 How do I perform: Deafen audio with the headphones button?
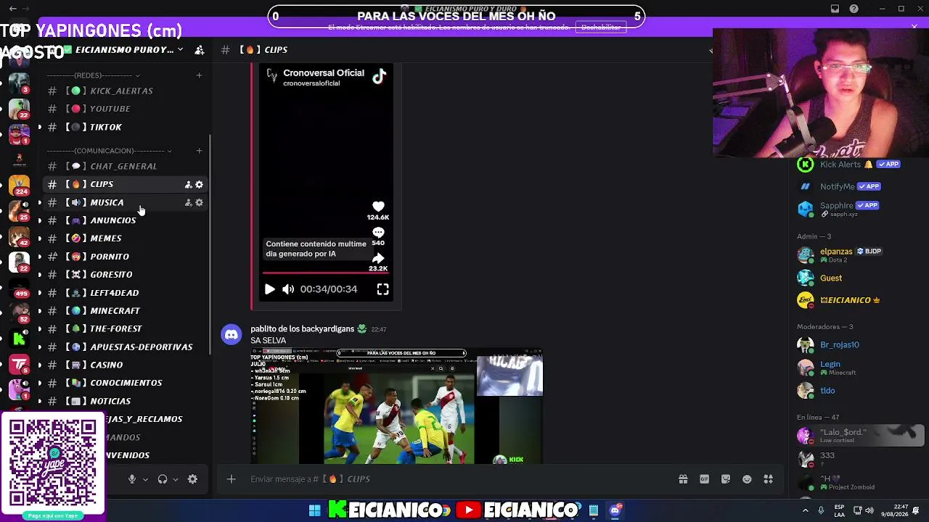tap(163, 479)
